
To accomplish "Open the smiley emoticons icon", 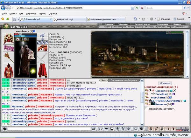I will point(136,129).
